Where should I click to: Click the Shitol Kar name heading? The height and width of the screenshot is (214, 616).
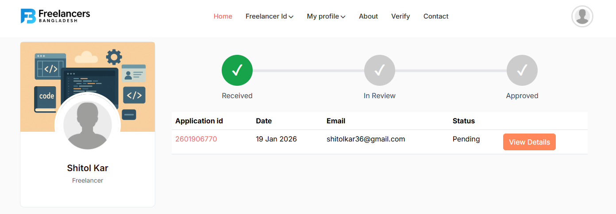pyautogui.click(x=88, y=168)
